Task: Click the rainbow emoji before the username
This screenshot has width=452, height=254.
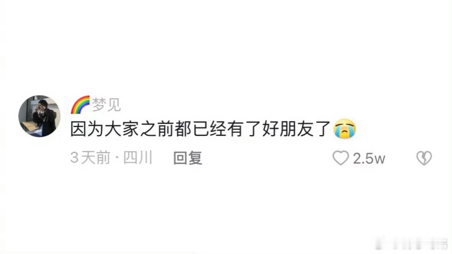Action: [81, 105]
